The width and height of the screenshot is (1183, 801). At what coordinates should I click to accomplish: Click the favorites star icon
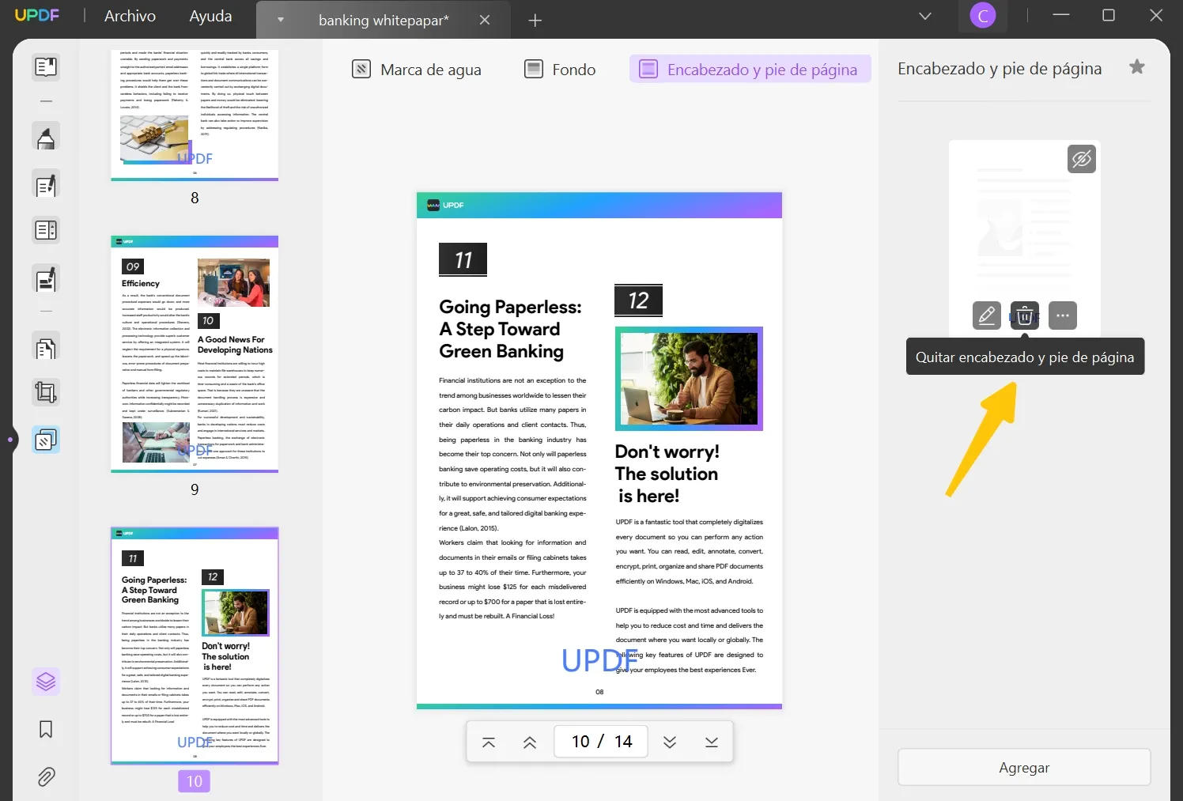click(x=1137, y=67)
